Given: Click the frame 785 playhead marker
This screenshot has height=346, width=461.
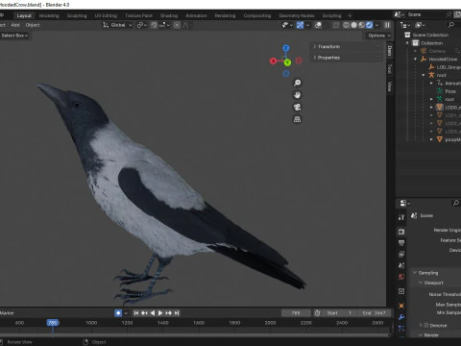Looking at the screenshot, I should 53,323.
